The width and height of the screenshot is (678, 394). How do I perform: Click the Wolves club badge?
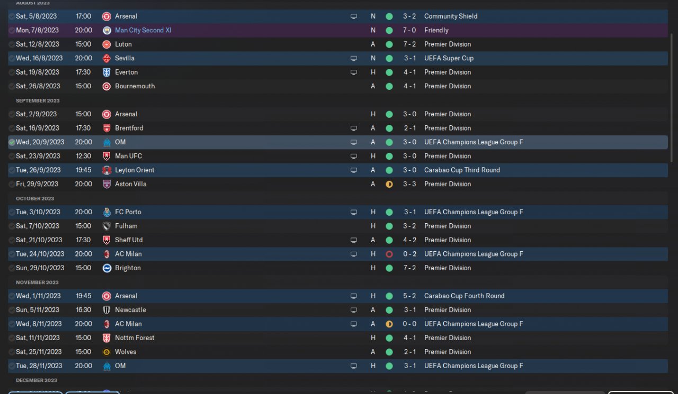click(106, 352)
